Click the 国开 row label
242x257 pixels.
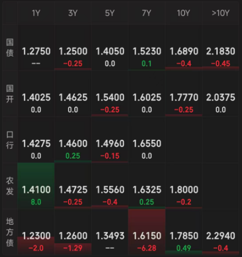pos(10,94)
